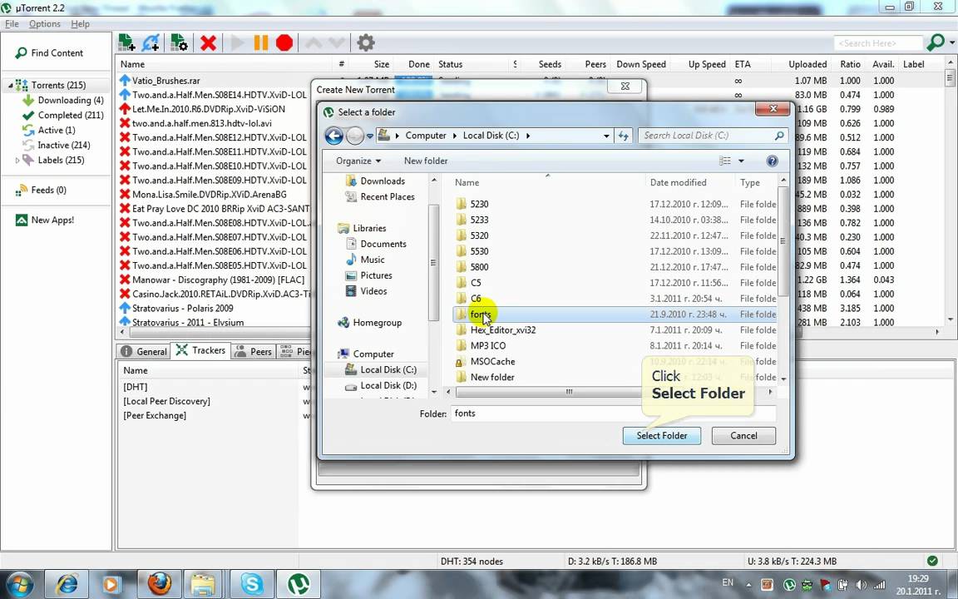Click Cancel button in folder dialog
Screen dimensions: 958x599
click(743, 436)
